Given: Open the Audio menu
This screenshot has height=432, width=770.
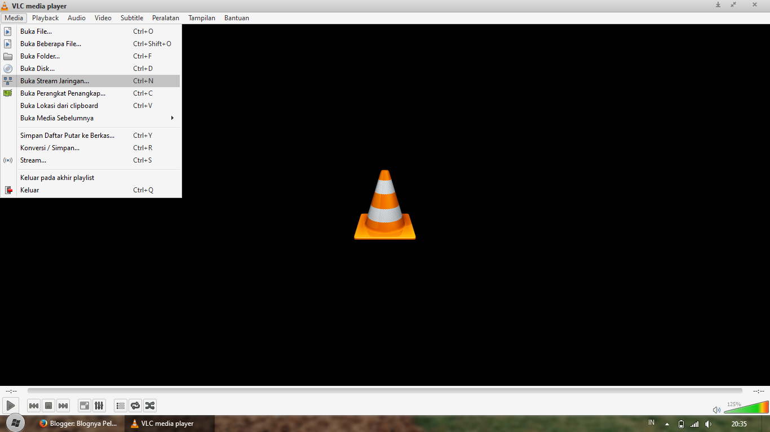Looking at the screenshot, I should 76,17.
